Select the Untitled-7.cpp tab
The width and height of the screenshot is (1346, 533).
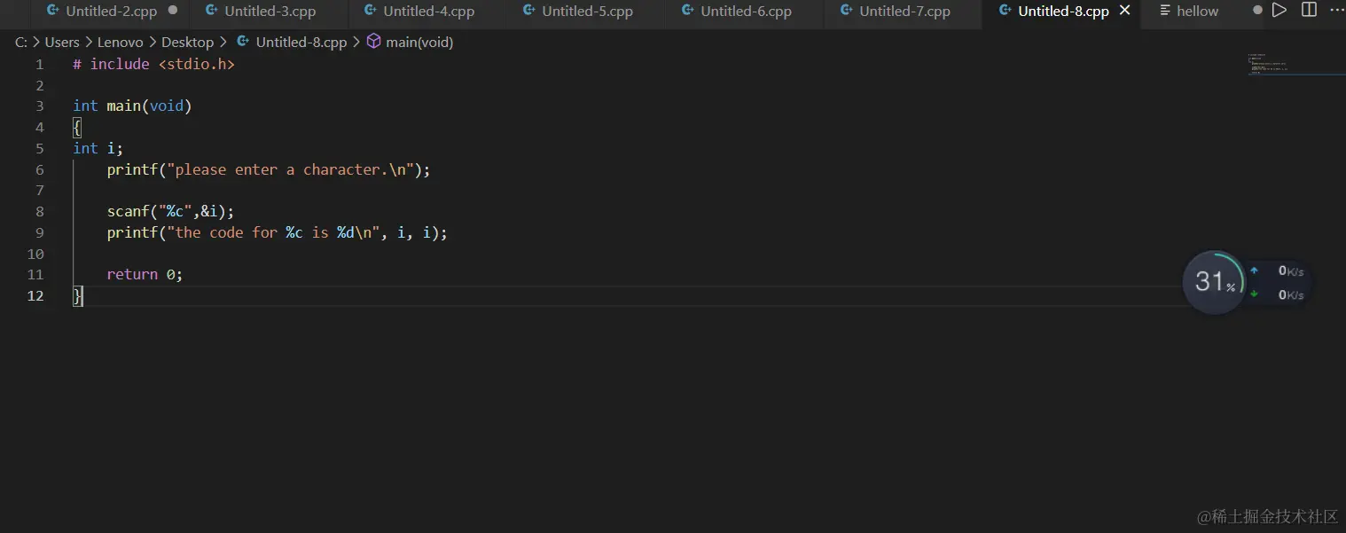point(904,12)
